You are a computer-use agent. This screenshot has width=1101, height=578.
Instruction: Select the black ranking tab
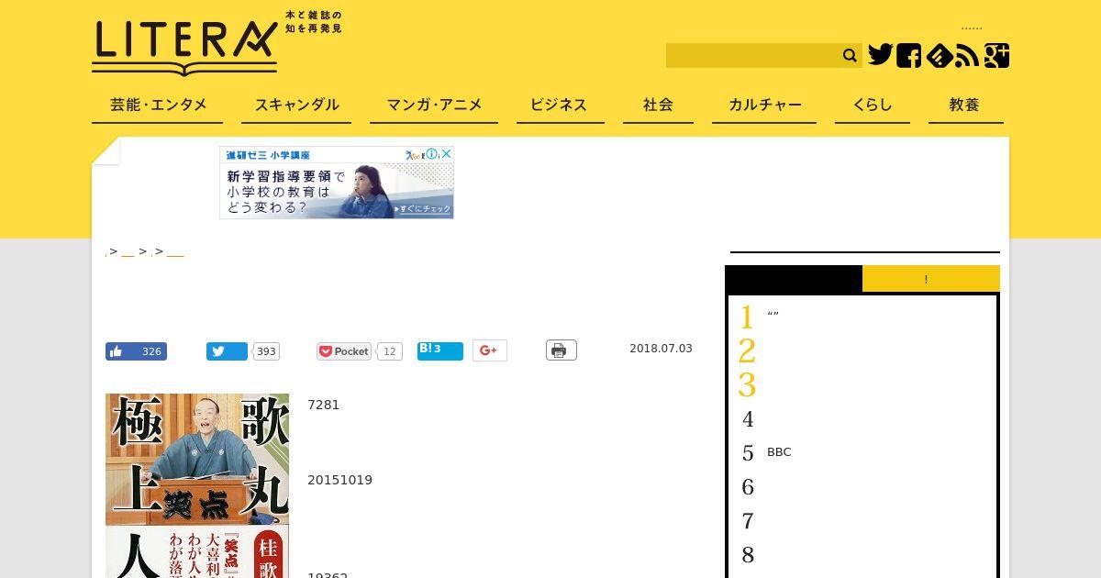[x=794, y=279]
